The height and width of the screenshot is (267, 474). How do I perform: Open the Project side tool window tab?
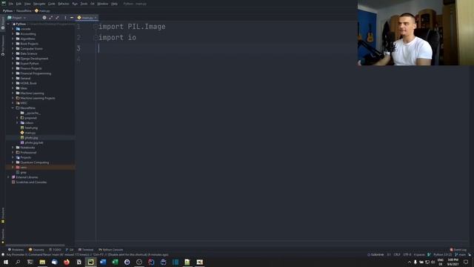[x=3, y=23]
